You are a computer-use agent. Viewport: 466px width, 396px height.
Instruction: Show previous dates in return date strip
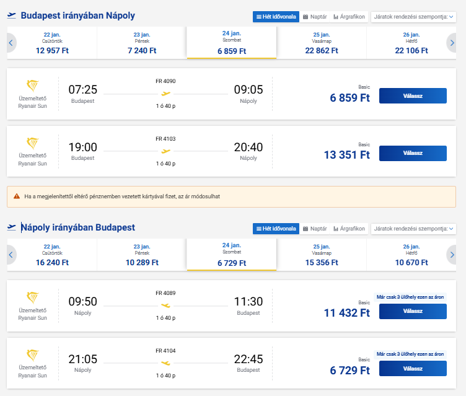coord(11,255)
